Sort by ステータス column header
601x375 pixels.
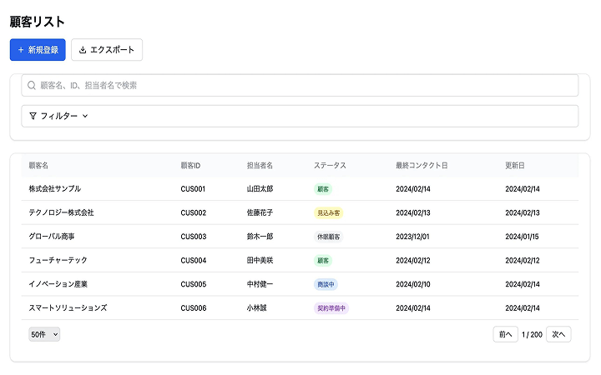click(330, 166)
